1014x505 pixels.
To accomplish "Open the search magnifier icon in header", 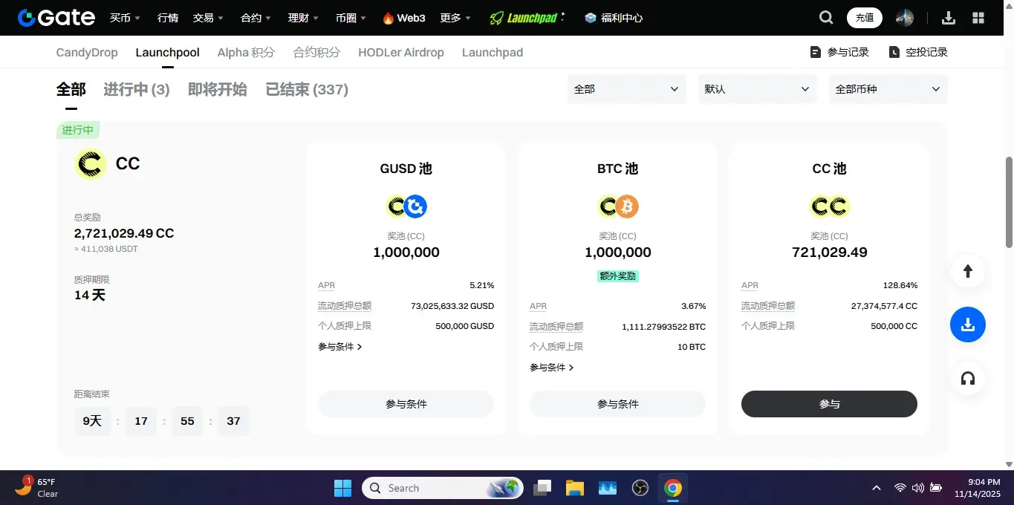I will click(x=826, y=18).
